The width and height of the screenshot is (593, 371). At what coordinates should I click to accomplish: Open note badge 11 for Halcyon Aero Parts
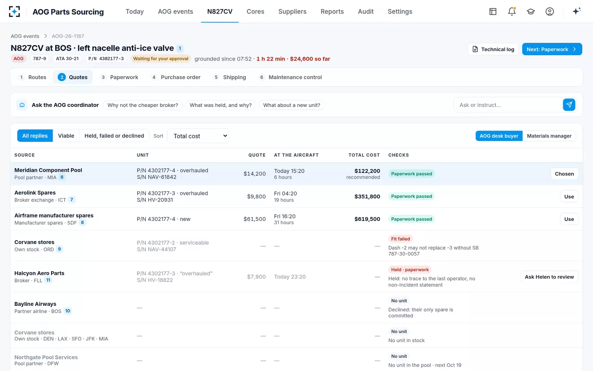click(x=48, y=280)
